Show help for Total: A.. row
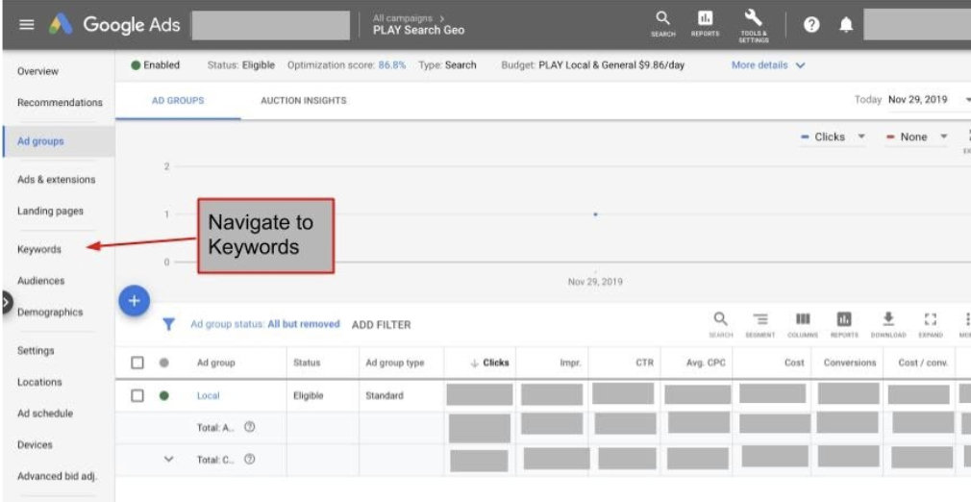Image resolution: width=971 pixels, height=502 pixels. [250, 427]
